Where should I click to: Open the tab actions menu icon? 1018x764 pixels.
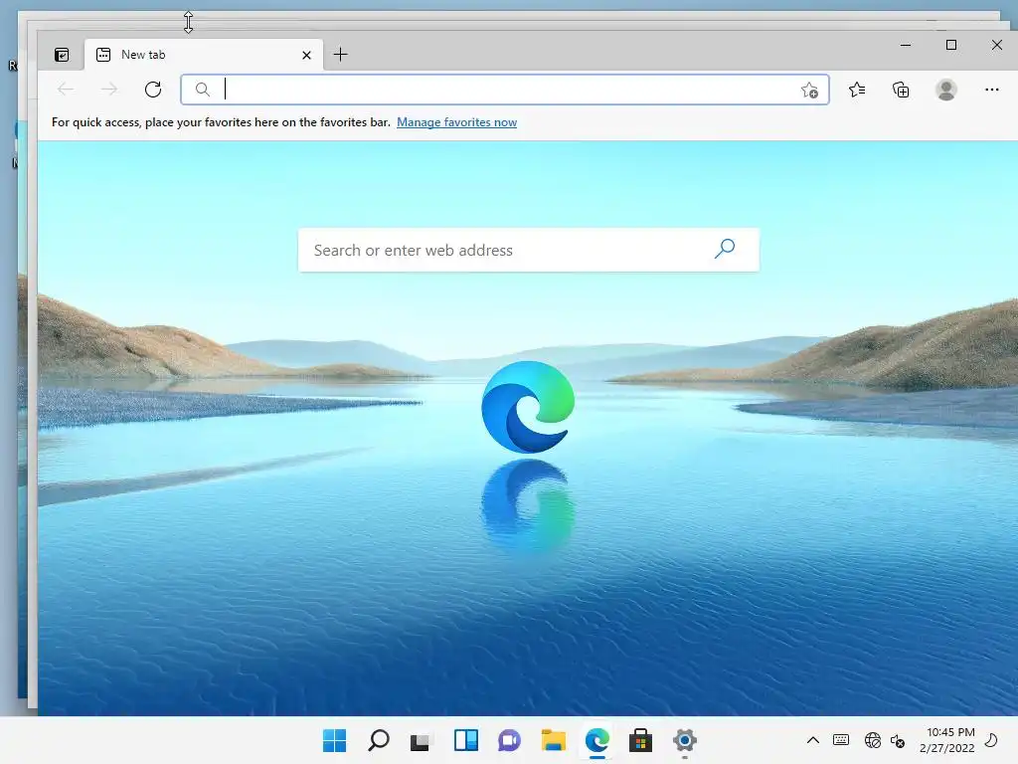tap(62, 55)
